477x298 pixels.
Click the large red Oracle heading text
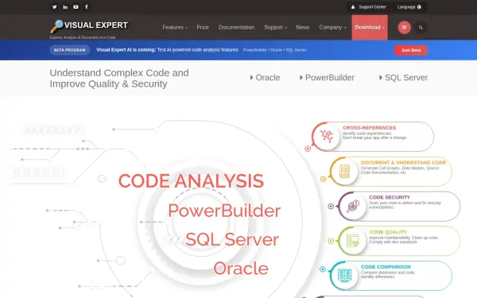[241, 269]
